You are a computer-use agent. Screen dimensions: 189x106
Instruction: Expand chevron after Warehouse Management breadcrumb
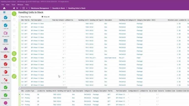[51, 8]
